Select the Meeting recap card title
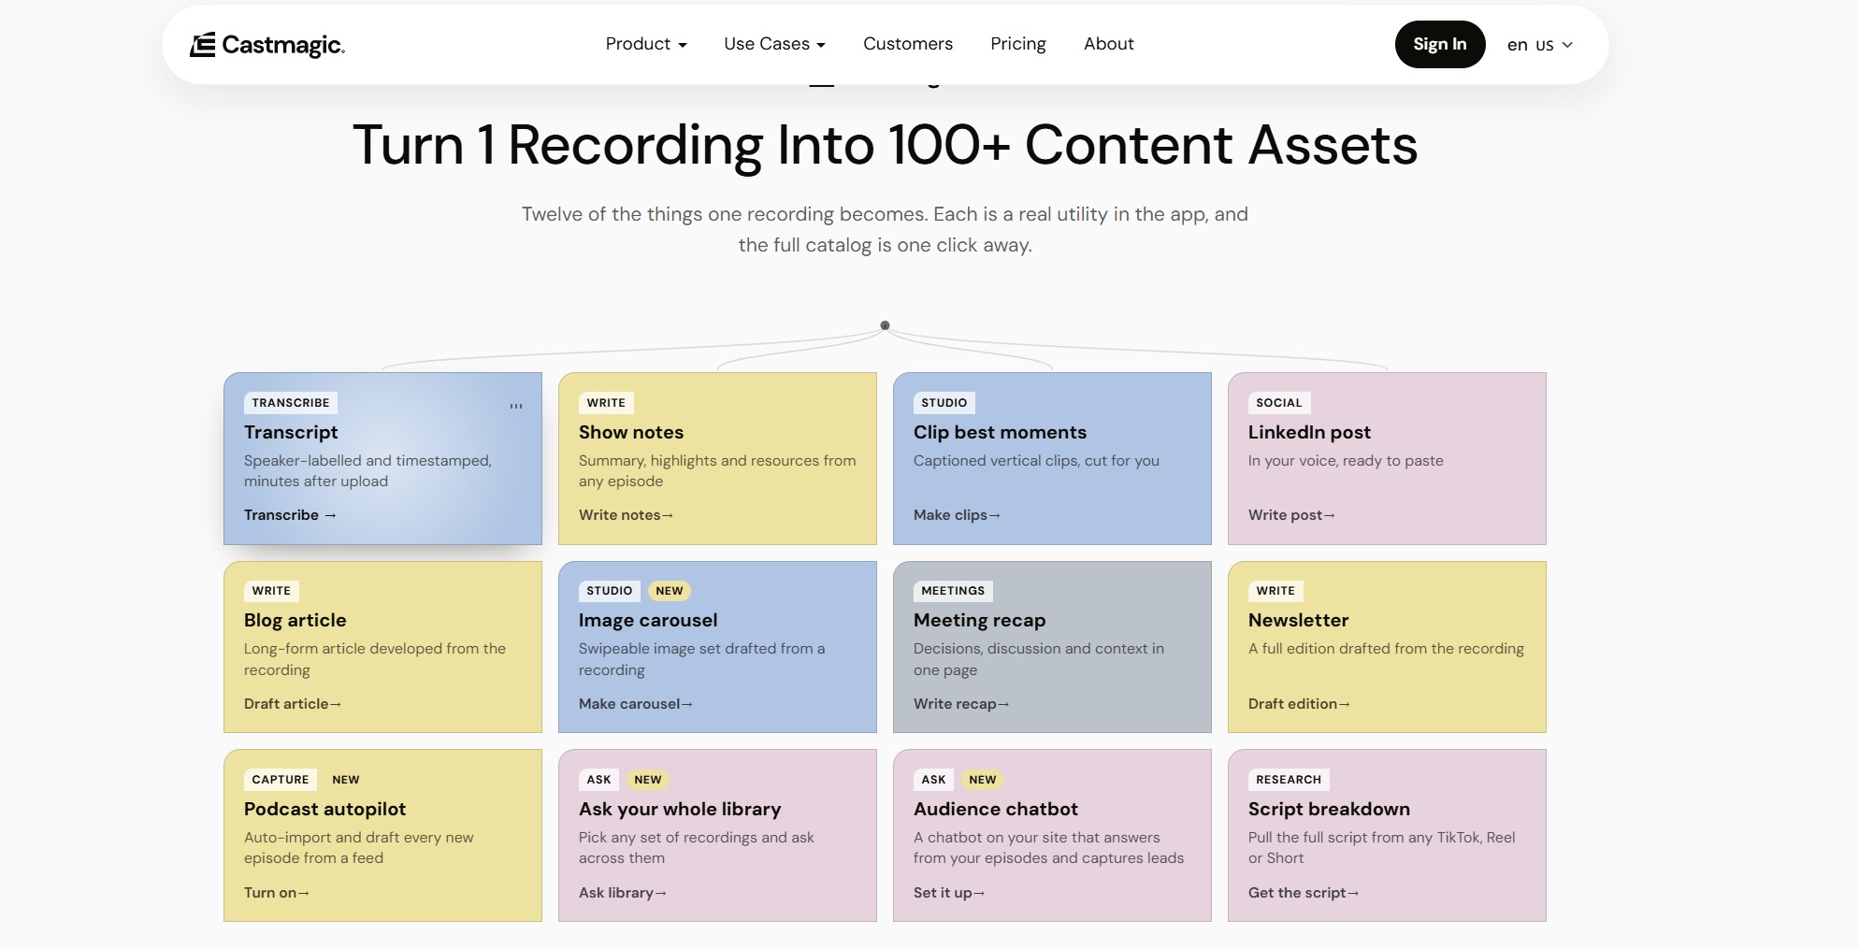This screenshot has height=949, width=1859. (979, 620)
